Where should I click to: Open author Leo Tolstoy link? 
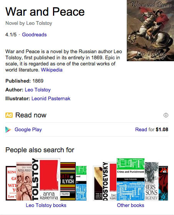38,90
